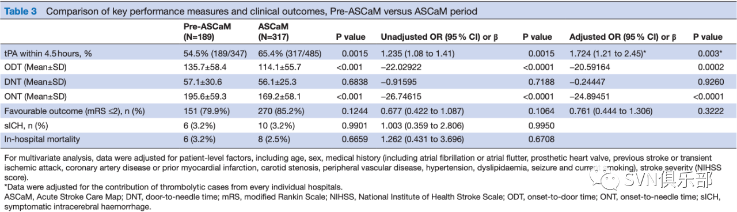The width and height of the screenshot is (737, 212).
Task: Select the Favourable outcome (mRS ≤2) row
Action: click(368, 110)
